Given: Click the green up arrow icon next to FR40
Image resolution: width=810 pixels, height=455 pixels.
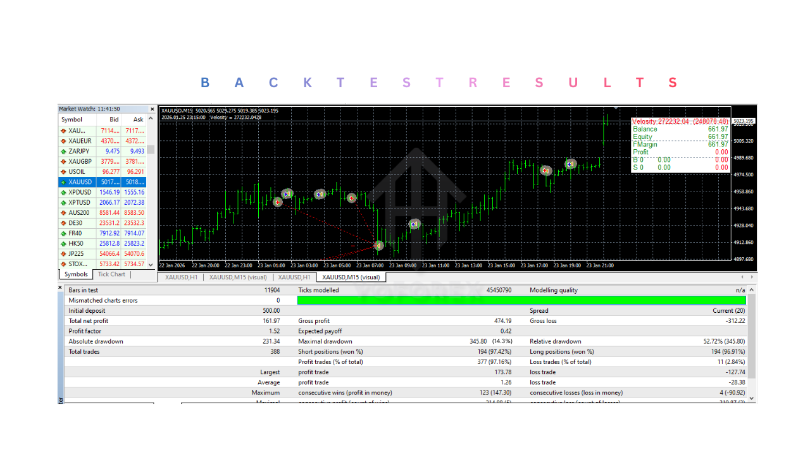Looking at the screenshot, I should (63, 233).
